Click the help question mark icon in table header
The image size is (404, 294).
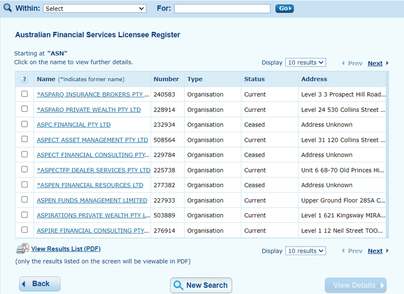click(x=24, y=79)
